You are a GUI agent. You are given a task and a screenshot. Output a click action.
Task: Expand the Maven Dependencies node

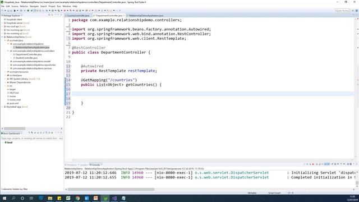pos(5,82)
